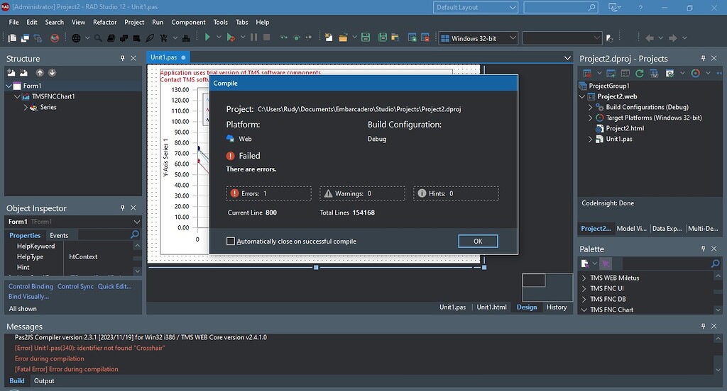The height and width of the screenshot is (391, 727).
Task: Open the Unit1.html view tab
Action: pyautogui.click(x=491, y=307)
